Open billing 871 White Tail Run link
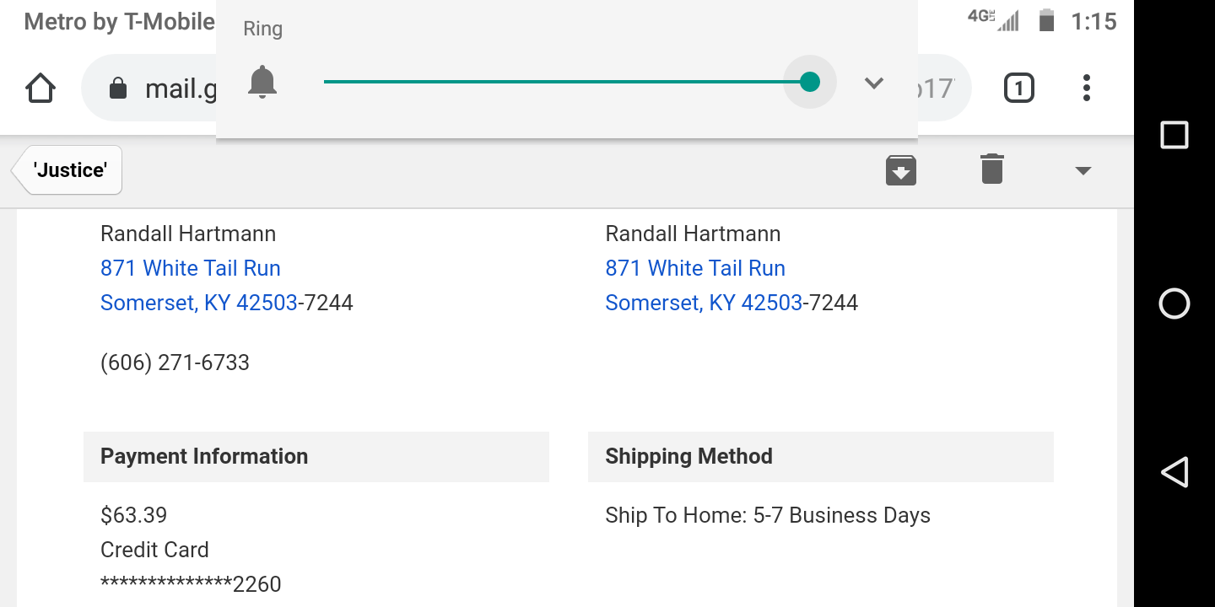This screenshot has width=1215, height=607. [191, 268]
